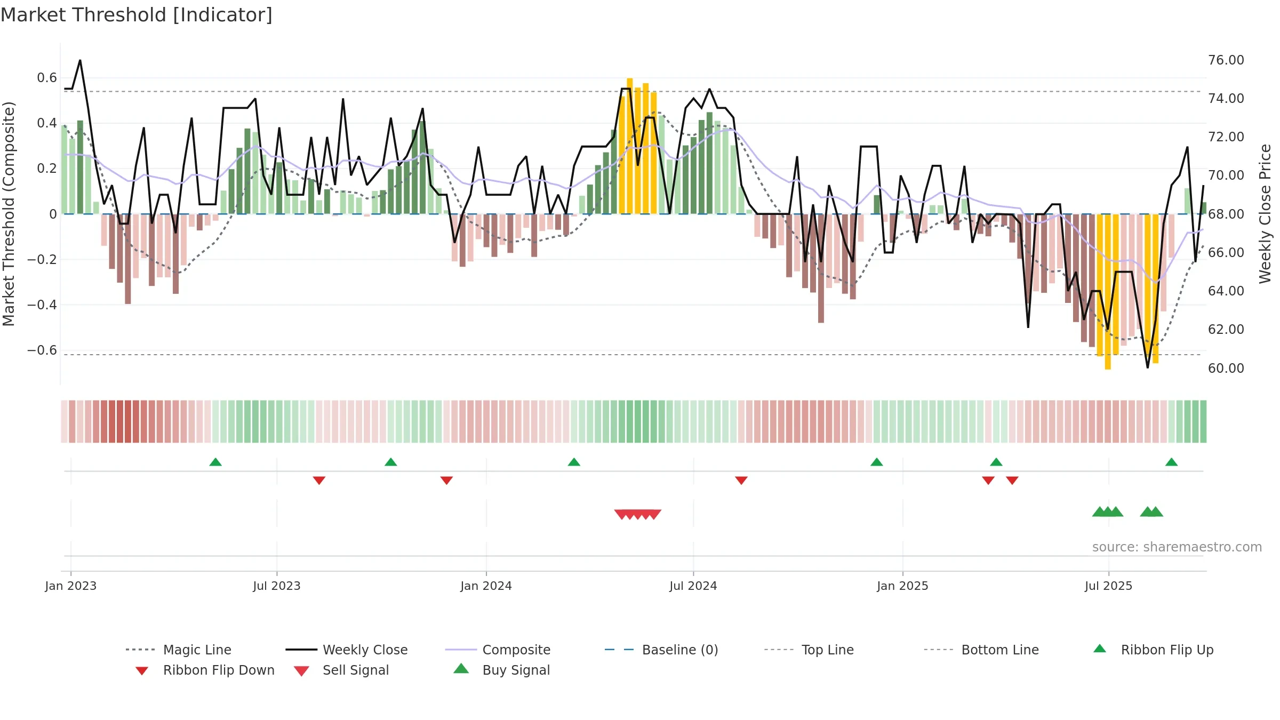1280x720 pixels.
Task: Toggle the Top Line legend entry
Action: point(809,650)
